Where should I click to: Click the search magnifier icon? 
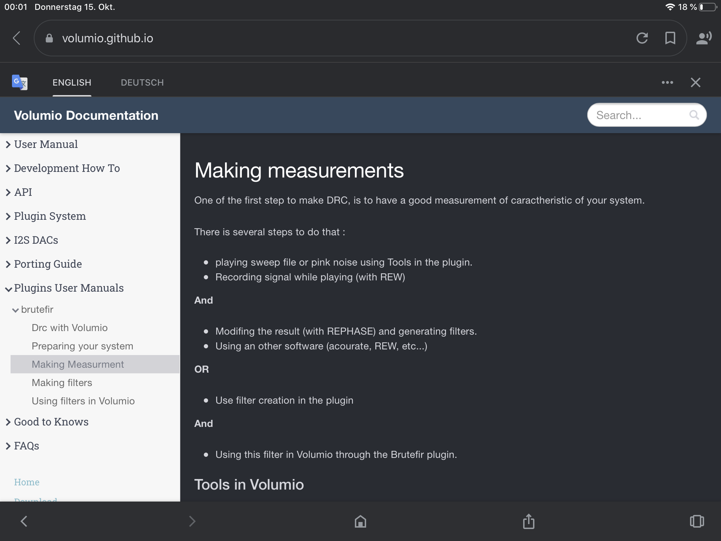(x=694, y=115)
